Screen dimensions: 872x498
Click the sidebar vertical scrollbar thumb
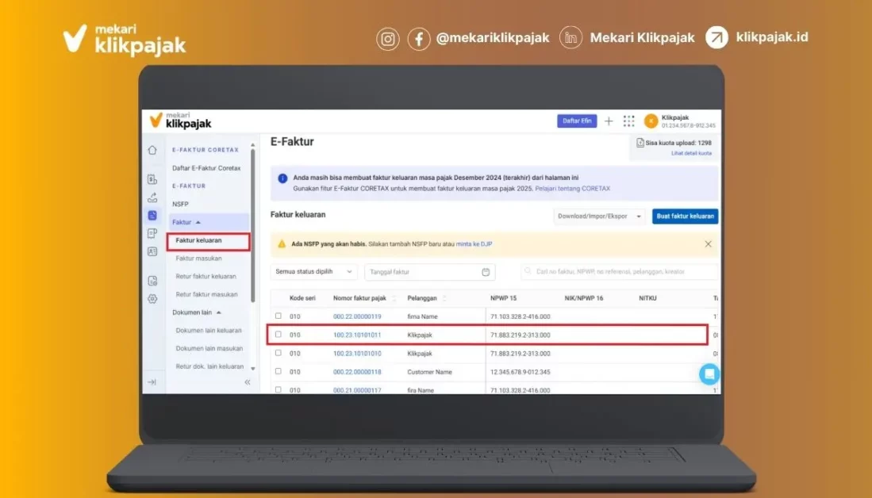coord(253,225)
